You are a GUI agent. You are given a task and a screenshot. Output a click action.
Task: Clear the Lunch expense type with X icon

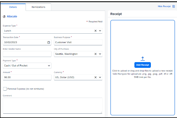click(96, 31)
